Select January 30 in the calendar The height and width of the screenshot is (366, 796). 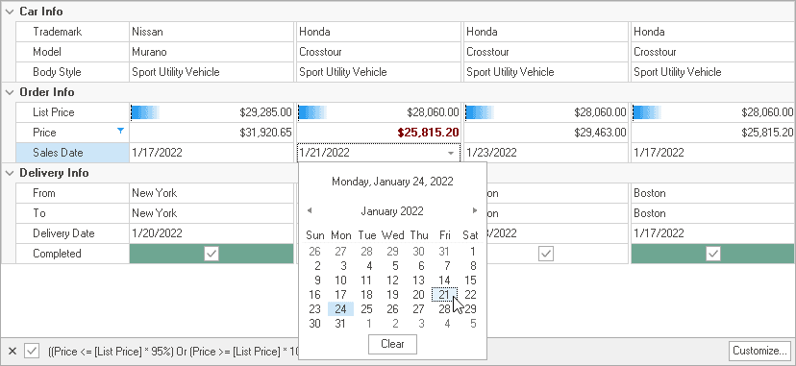[x=314, y=324]
